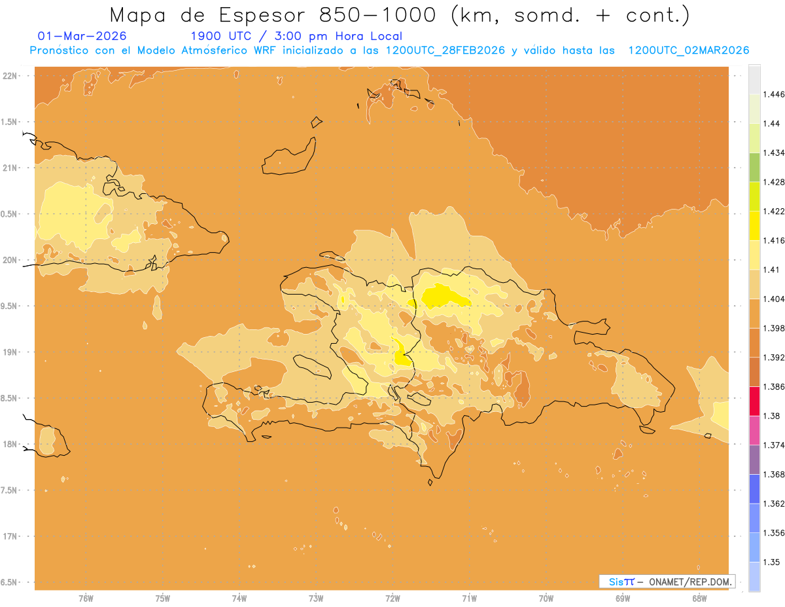Click the latitude label "18N"

pyautogui.click(x=11, y=444)
